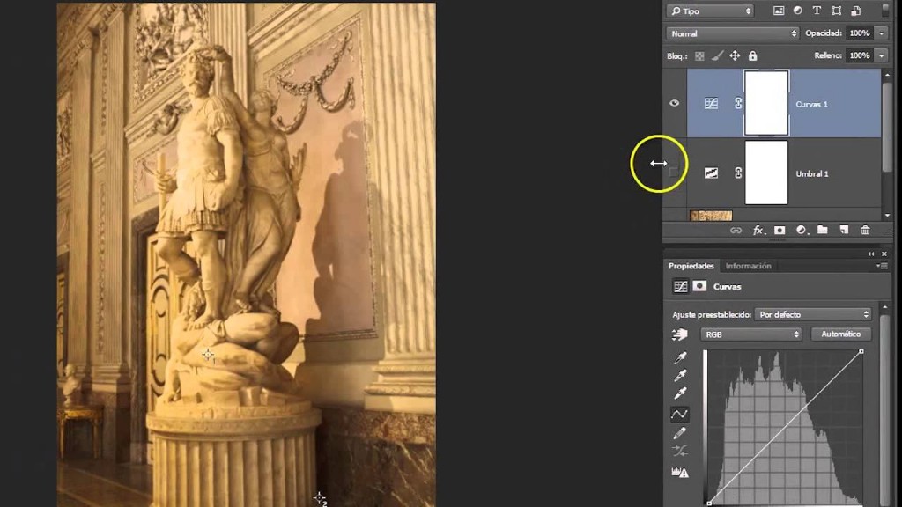902x507 pixels.
Task: Add a layer mask to Curvas 1
Action: pos(780,230)
